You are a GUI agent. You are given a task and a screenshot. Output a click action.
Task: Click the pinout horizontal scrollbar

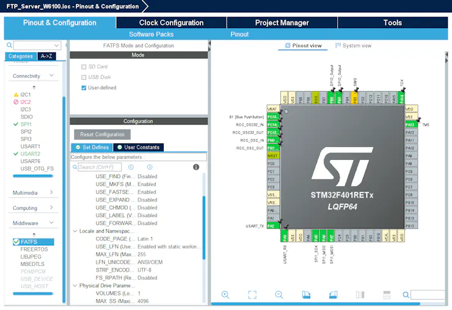(316, 304)
